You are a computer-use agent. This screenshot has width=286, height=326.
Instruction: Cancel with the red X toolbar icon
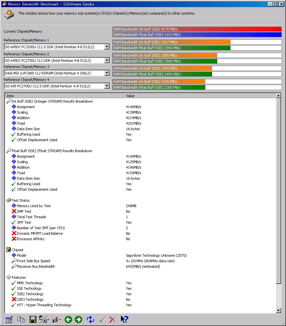coord(112,320)
